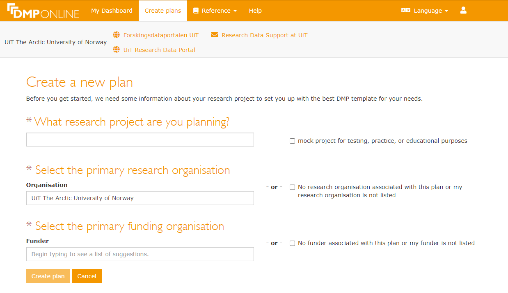
Task: Check no funder associated with this plan
Action: pos(292,243)
